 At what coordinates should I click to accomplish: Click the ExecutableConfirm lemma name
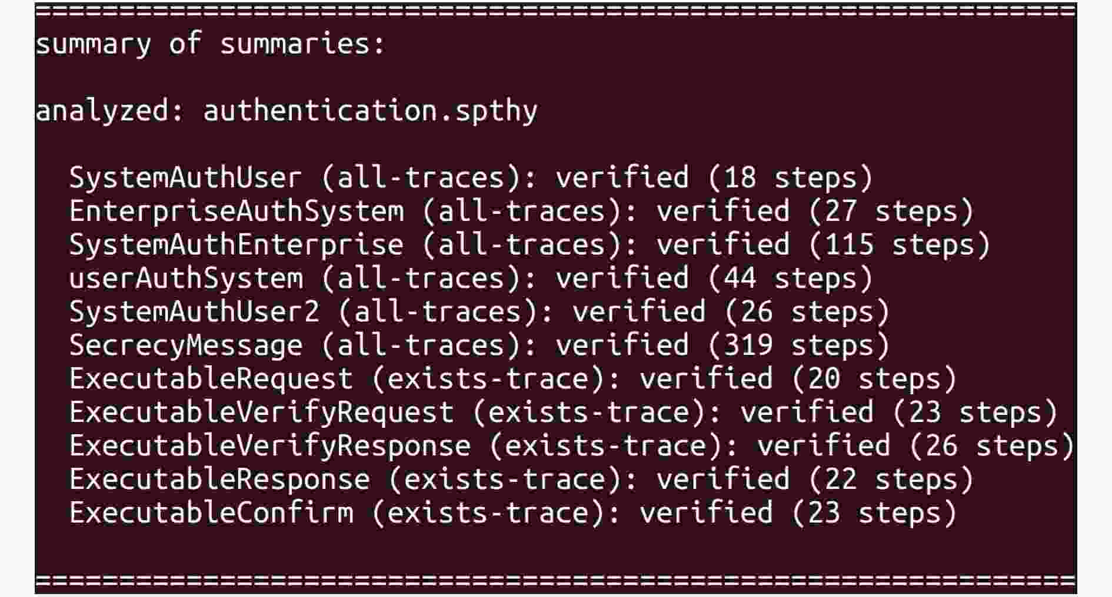[211, 513]
